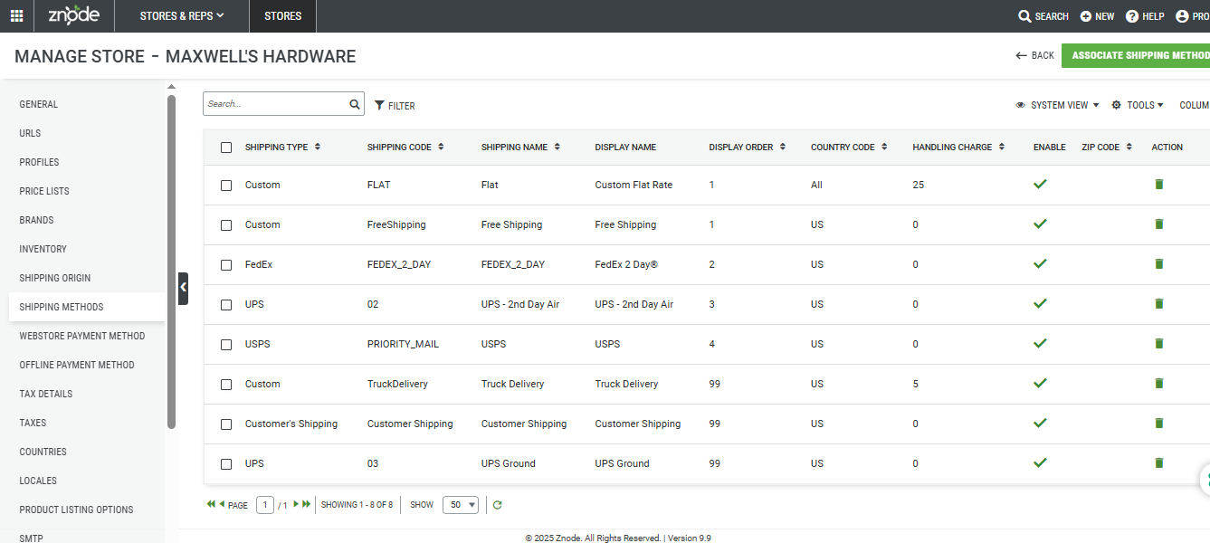This screenshot has height=543, width=1210.
Task: Check the FedEx FEDEX_2_DAY row checkbox
Action: (226, 265)
